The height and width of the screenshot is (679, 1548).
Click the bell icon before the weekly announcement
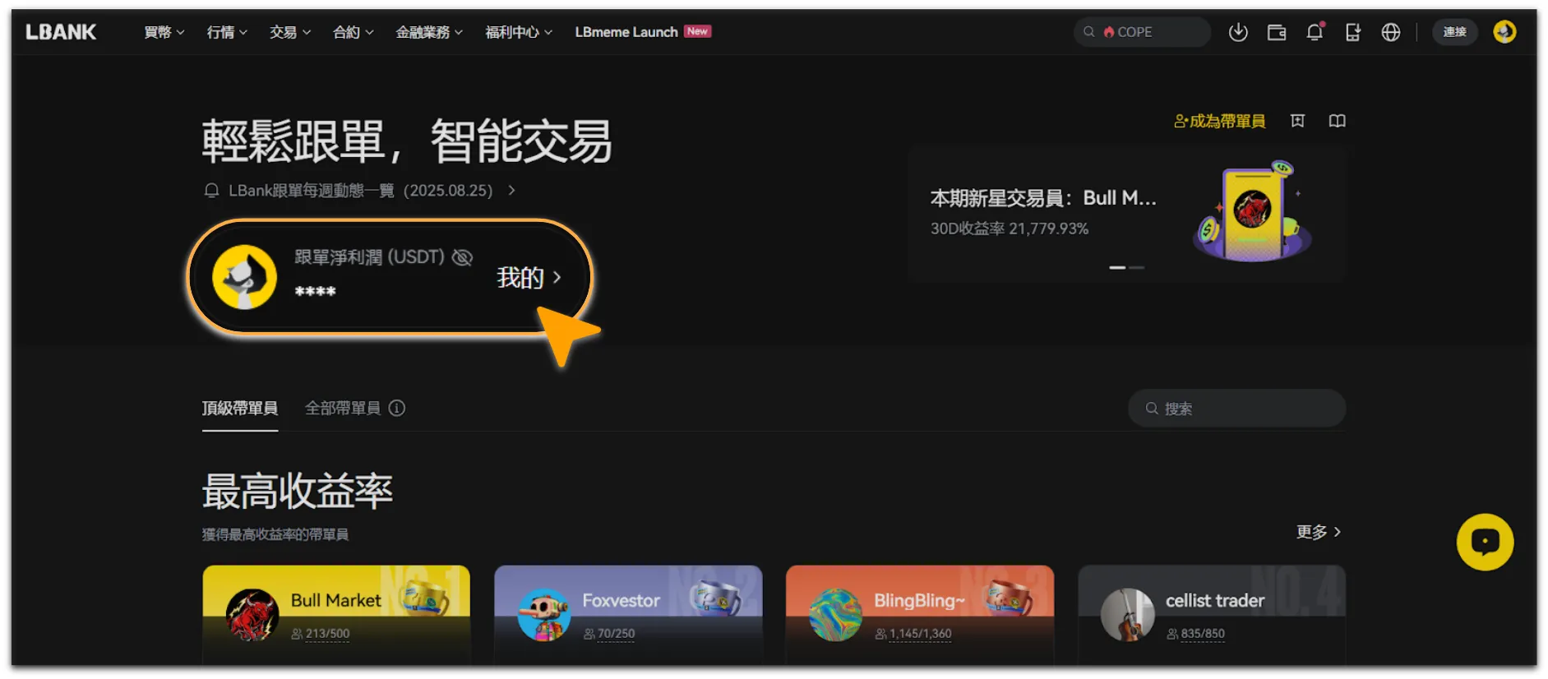coord(211,191)
